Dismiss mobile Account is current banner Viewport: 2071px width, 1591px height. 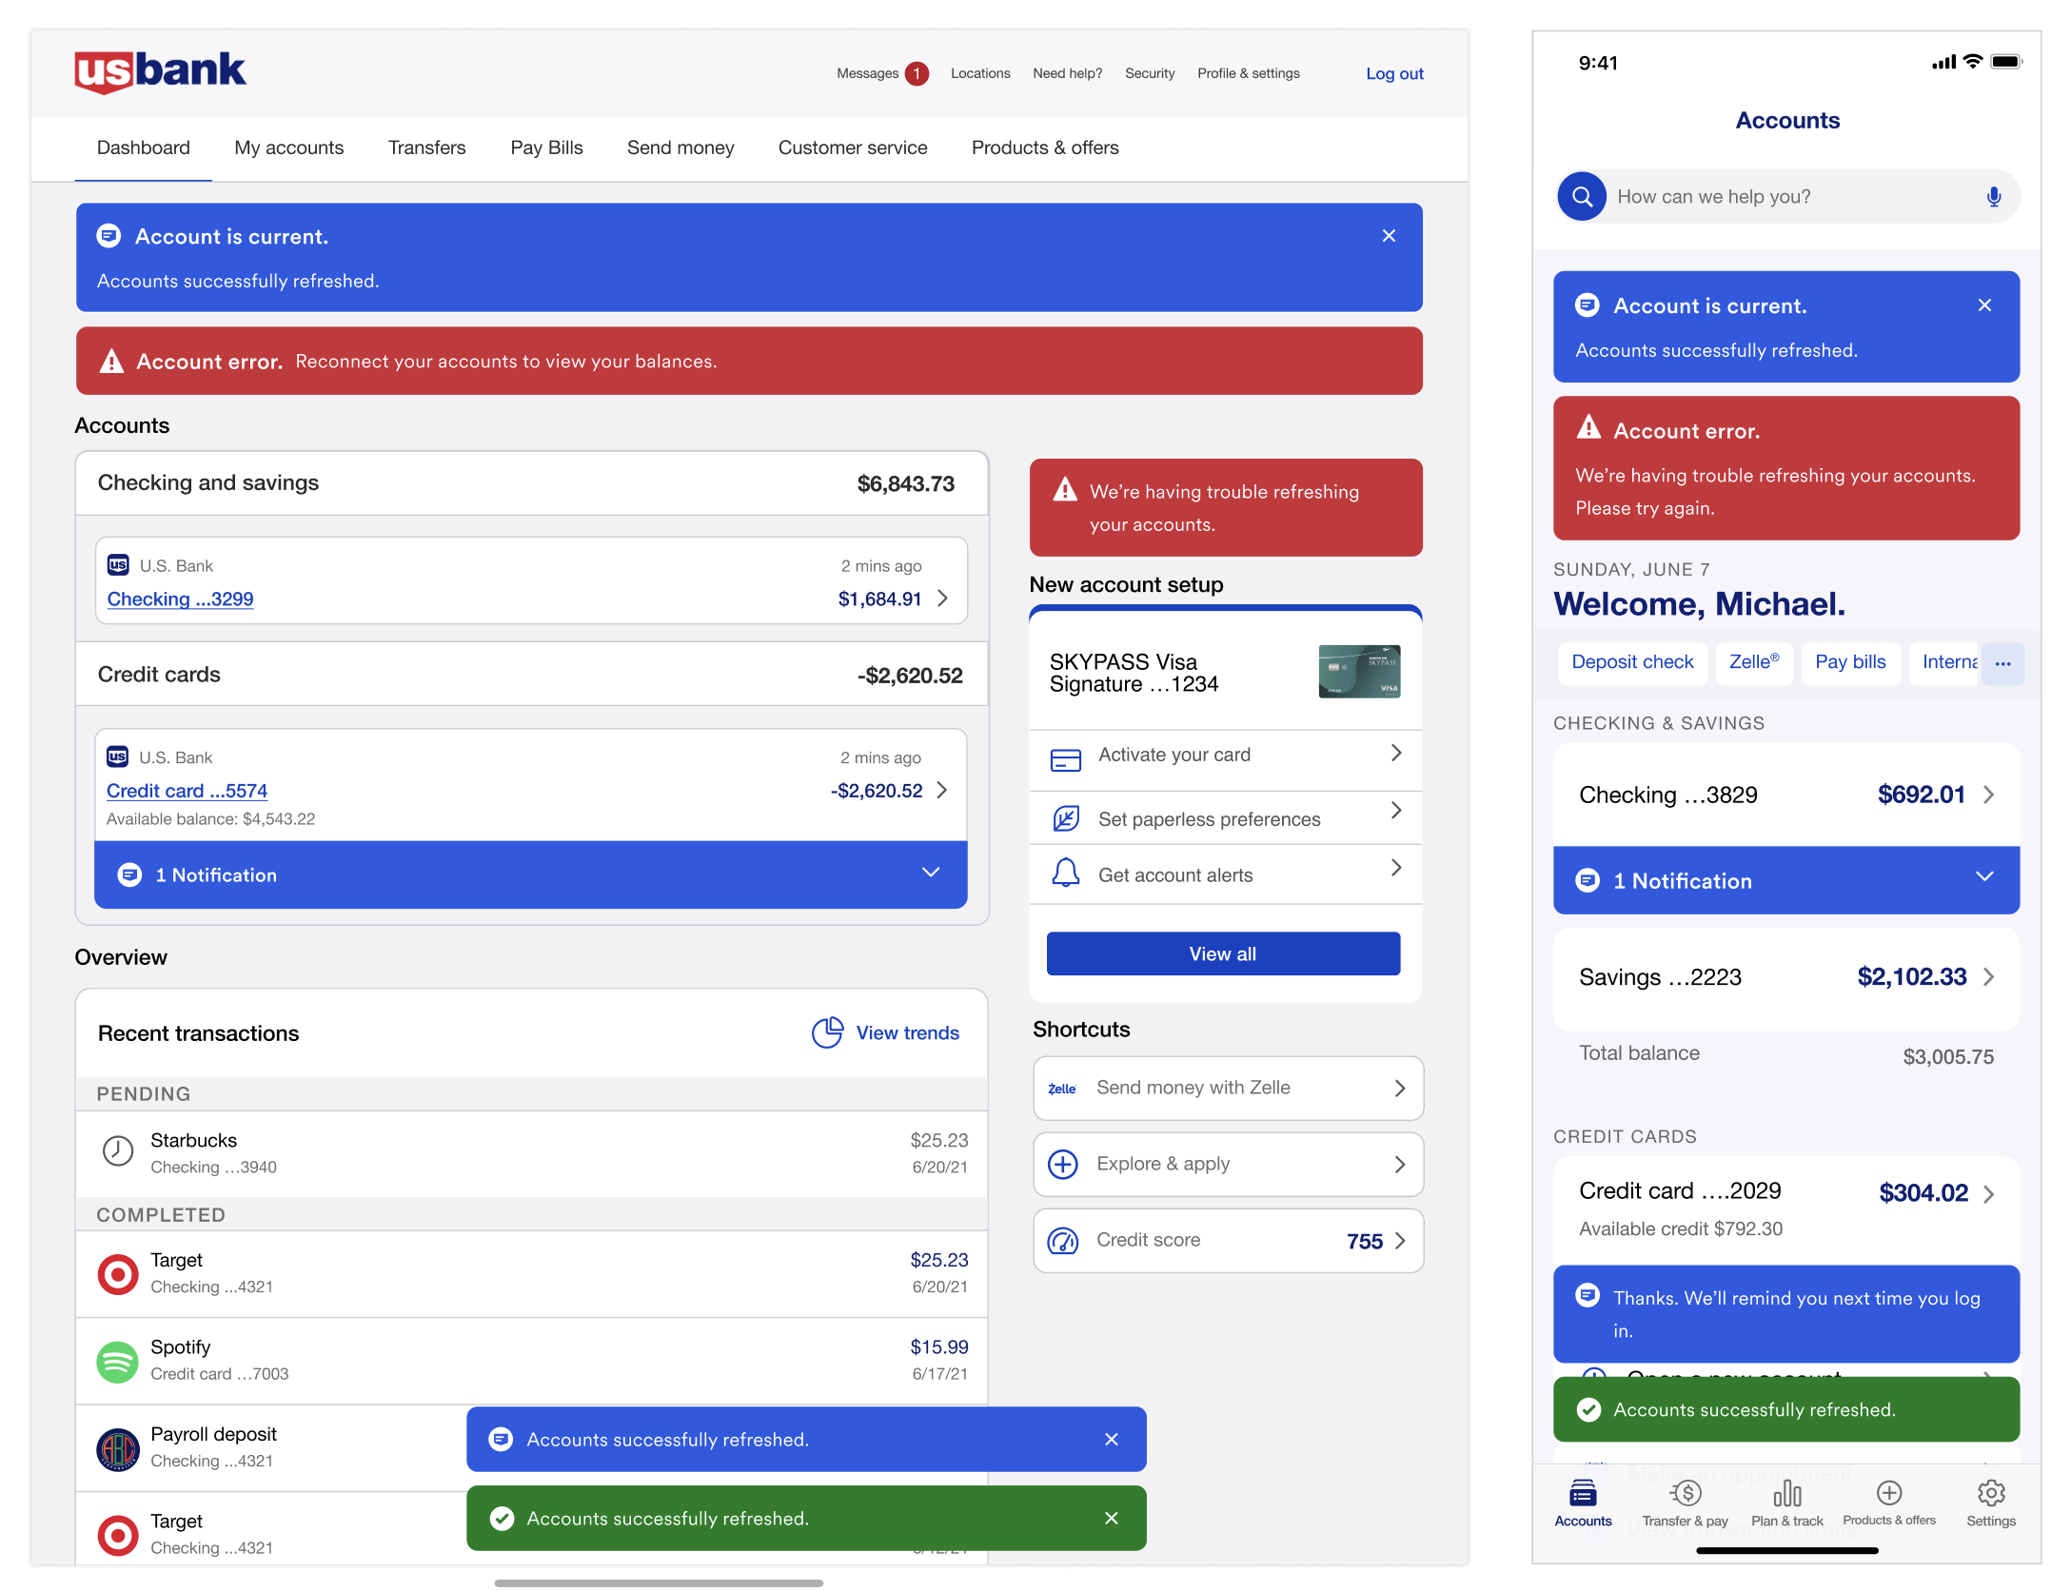1984,305
